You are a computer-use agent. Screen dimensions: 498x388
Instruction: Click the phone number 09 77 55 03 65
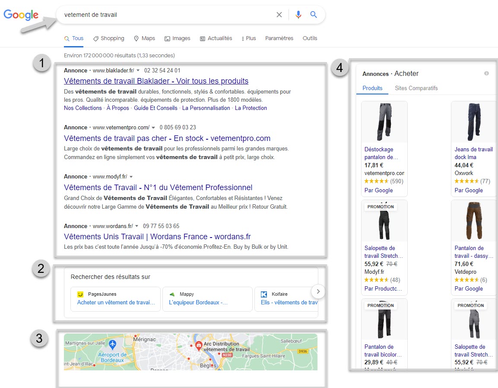point(161,226)
